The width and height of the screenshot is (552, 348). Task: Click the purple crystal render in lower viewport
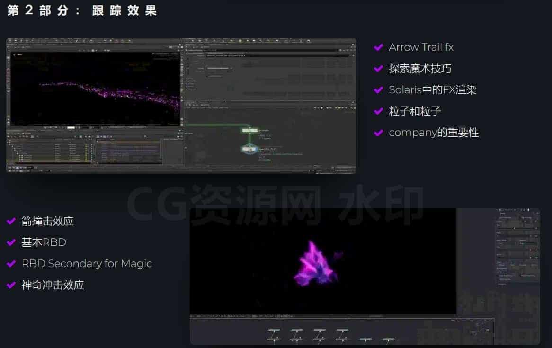(317, 263)
